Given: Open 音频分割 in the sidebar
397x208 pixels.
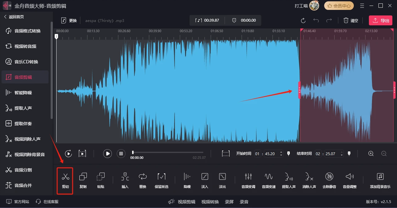Looking at the screenshot, I should click(x=23, y=170).
